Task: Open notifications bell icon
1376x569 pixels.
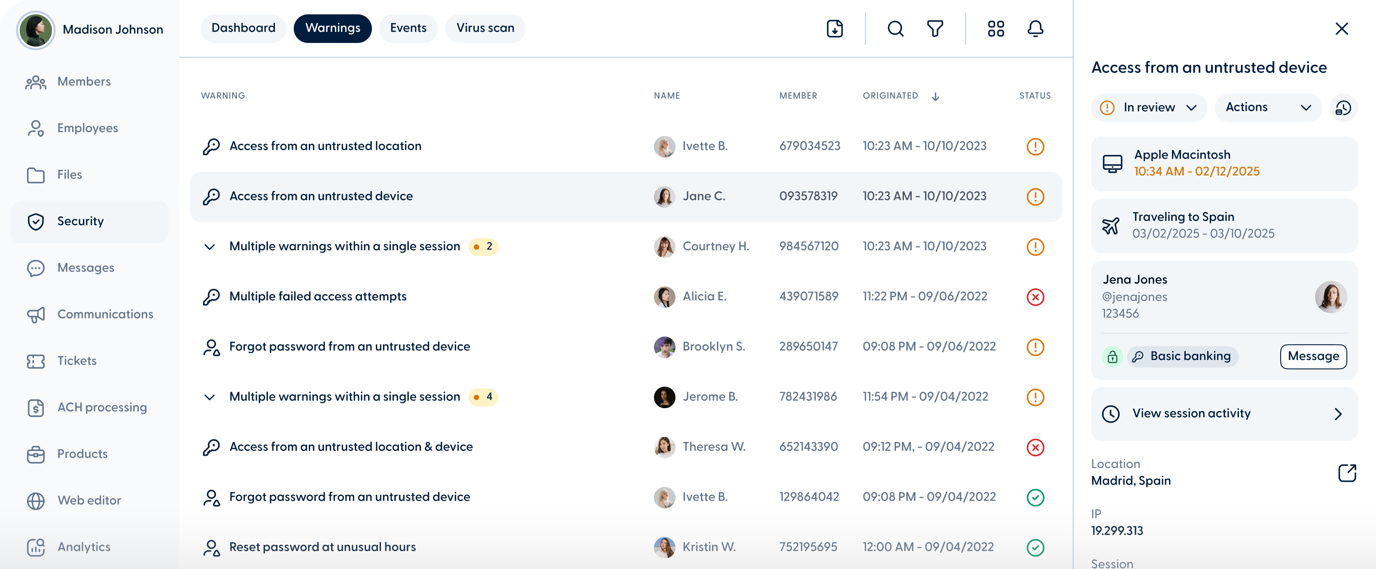Action: pyautogui.click(x=1035, y=28)
